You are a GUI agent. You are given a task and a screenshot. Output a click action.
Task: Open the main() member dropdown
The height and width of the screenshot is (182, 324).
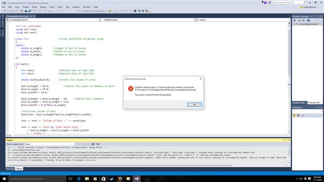coord(243,20)
